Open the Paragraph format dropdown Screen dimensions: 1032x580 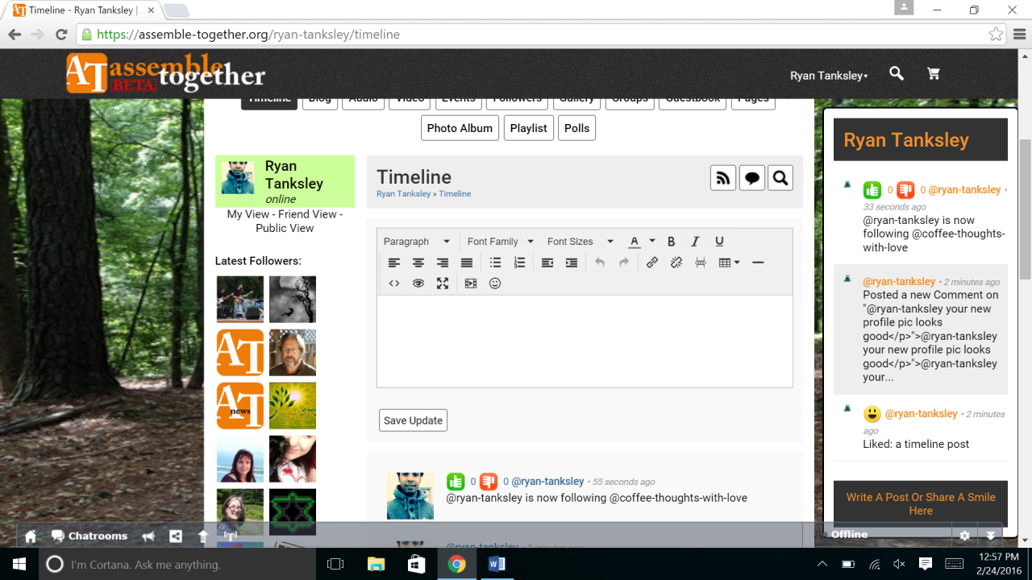tap(416, 242)
